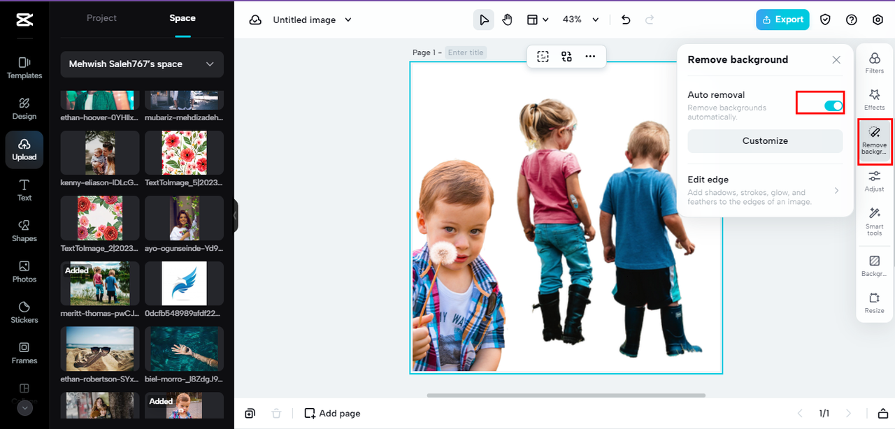Select the meritt-thomas added thumbnail

pos(100,284)
